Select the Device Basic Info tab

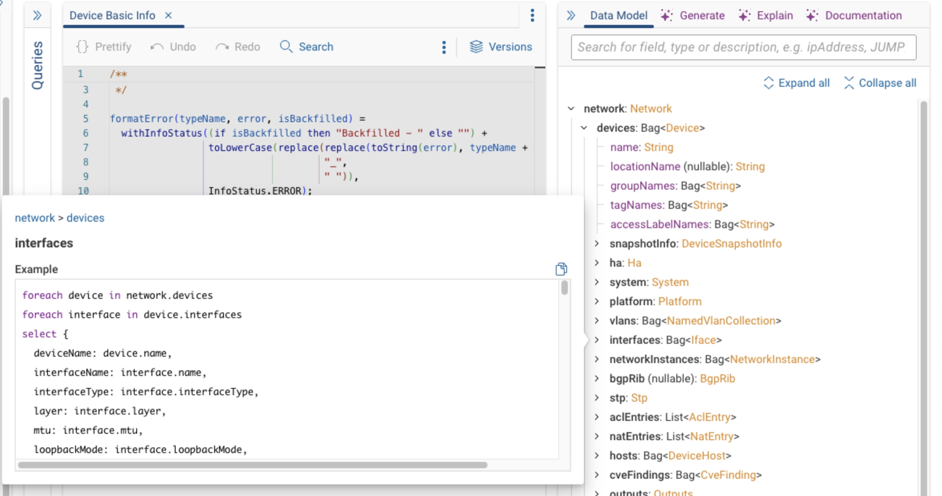coord(113,15)
